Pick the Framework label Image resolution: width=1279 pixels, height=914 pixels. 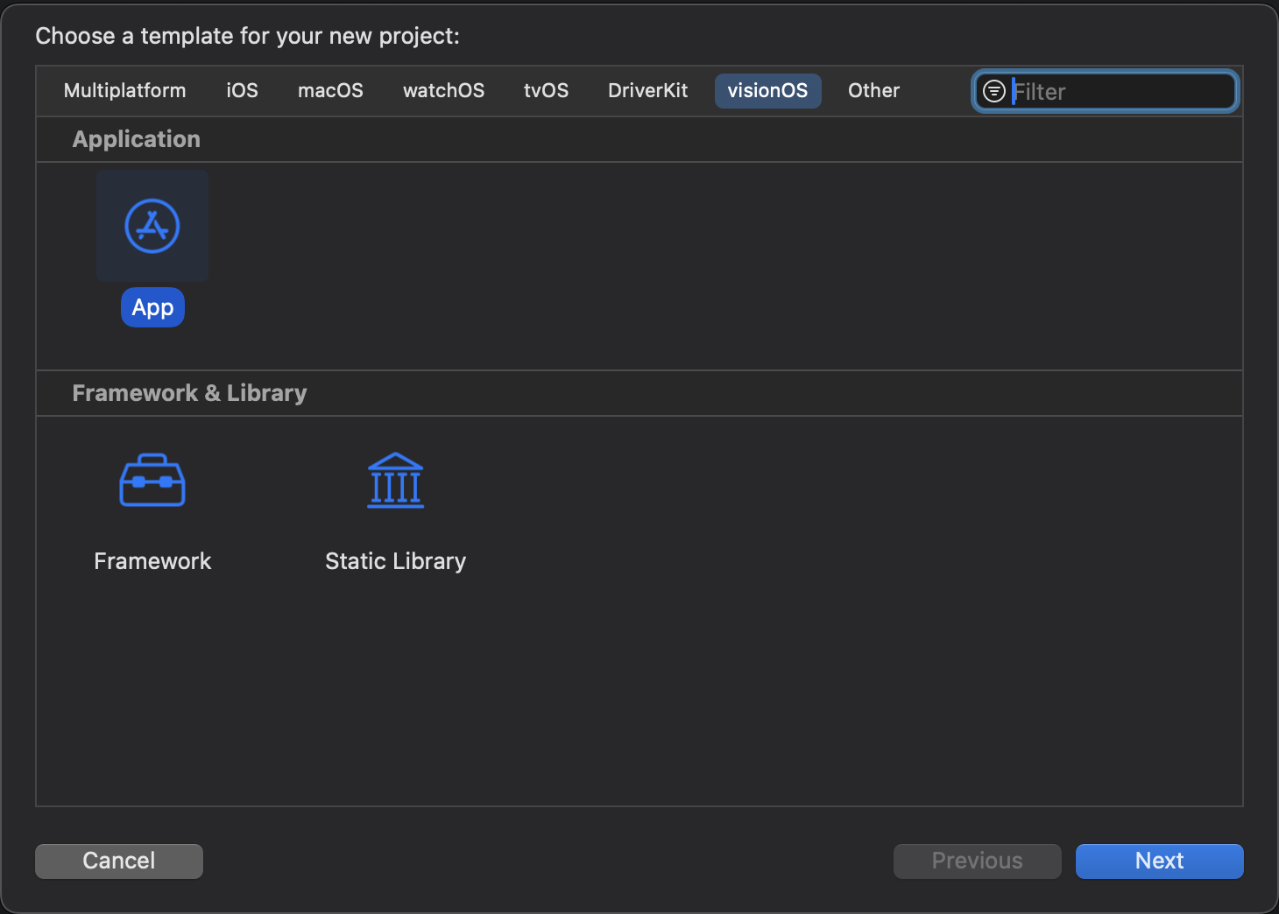(152, 561)
